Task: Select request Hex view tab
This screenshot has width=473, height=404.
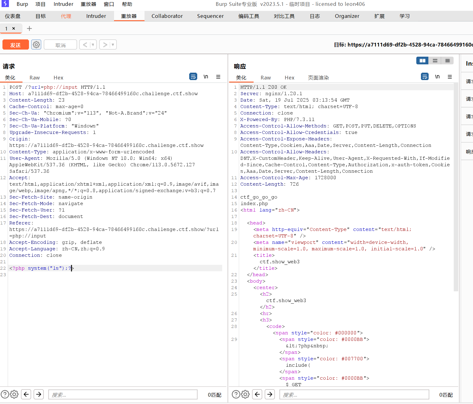Action: click(x=58, y=78)
